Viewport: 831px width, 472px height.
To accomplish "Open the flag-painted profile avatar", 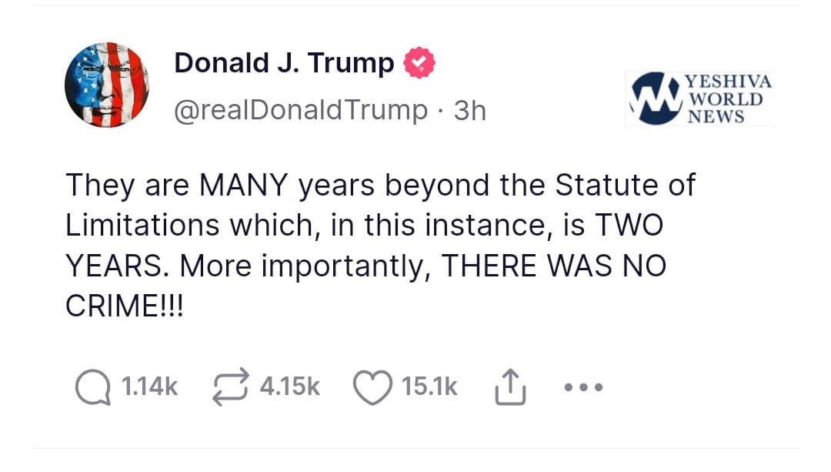I will (x=106, y=84).
